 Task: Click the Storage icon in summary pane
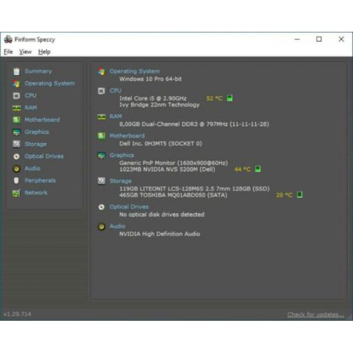coord(101,181)
